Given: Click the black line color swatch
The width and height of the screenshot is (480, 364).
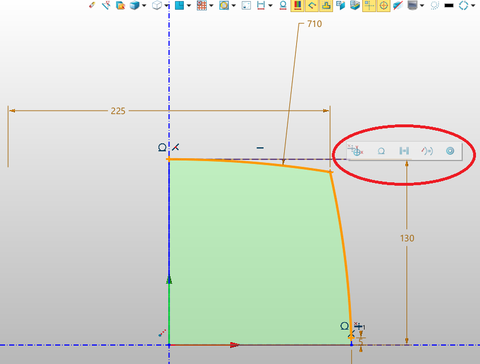Looking at the screenshot, I should click(x=449, y=6).
